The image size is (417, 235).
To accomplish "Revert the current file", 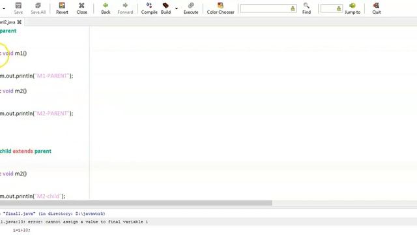I will 62,8.
